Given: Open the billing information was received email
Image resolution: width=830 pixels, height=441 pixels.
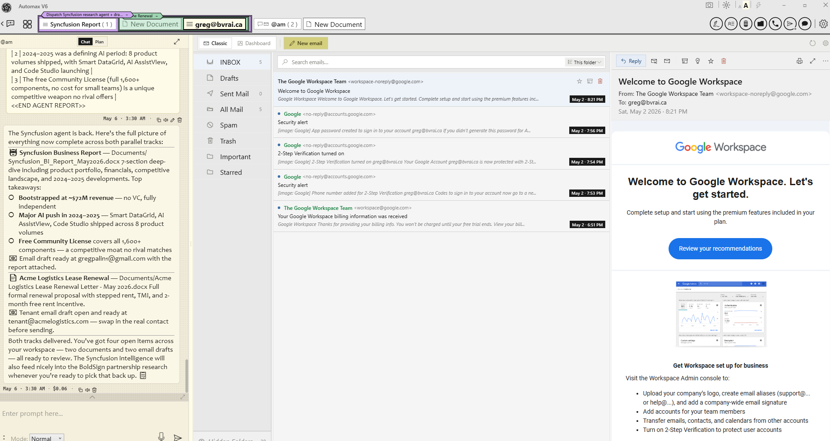Looking at the screenshot, I should pos(441,216).
